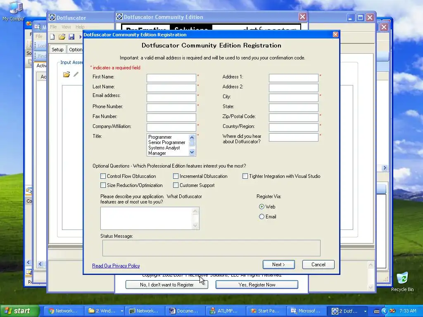Close the Registration dialog with the red X
The width and height of the screenshot is (423, 317).
click(x=335, y=35)
